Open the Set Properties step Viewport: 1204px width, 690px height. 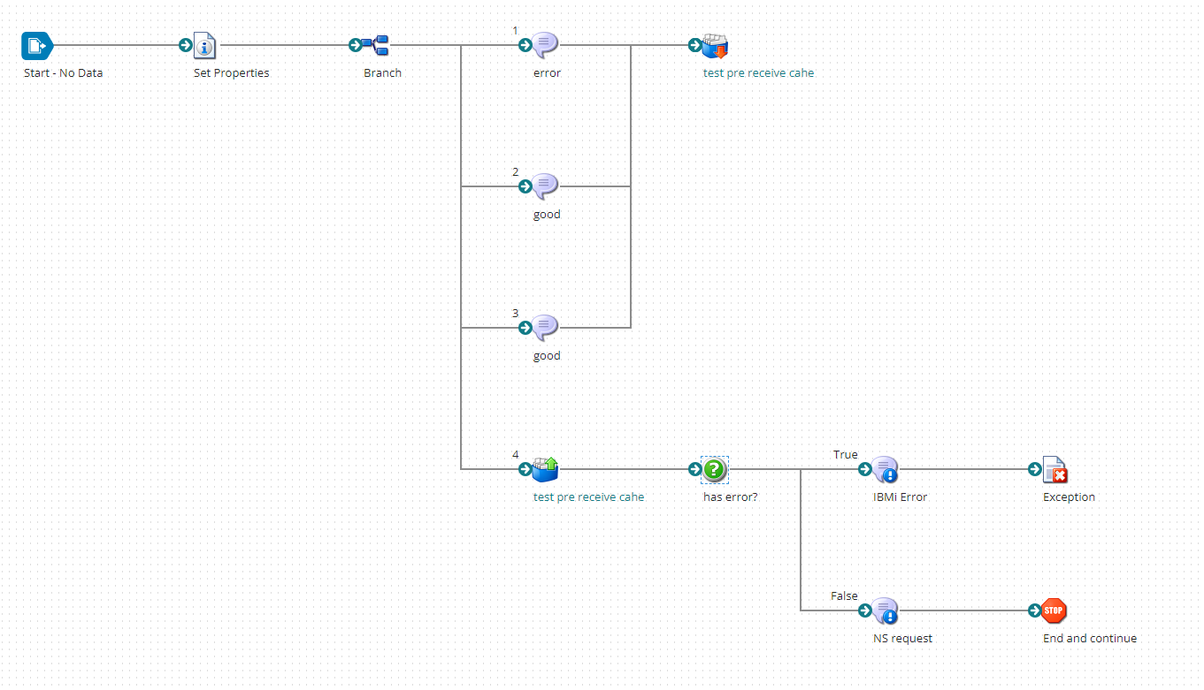pyautogui.click(x=205, y=45)
